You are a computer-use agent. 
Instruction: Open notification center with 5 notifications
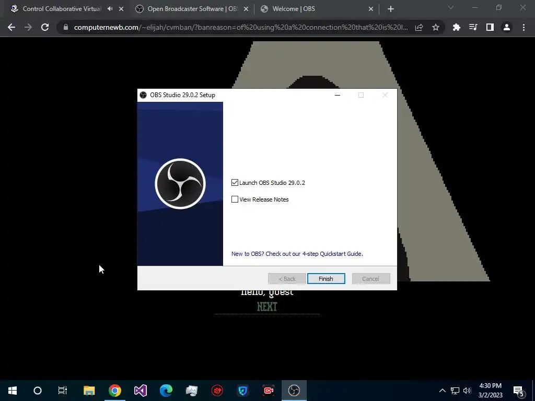pos(519,391)
